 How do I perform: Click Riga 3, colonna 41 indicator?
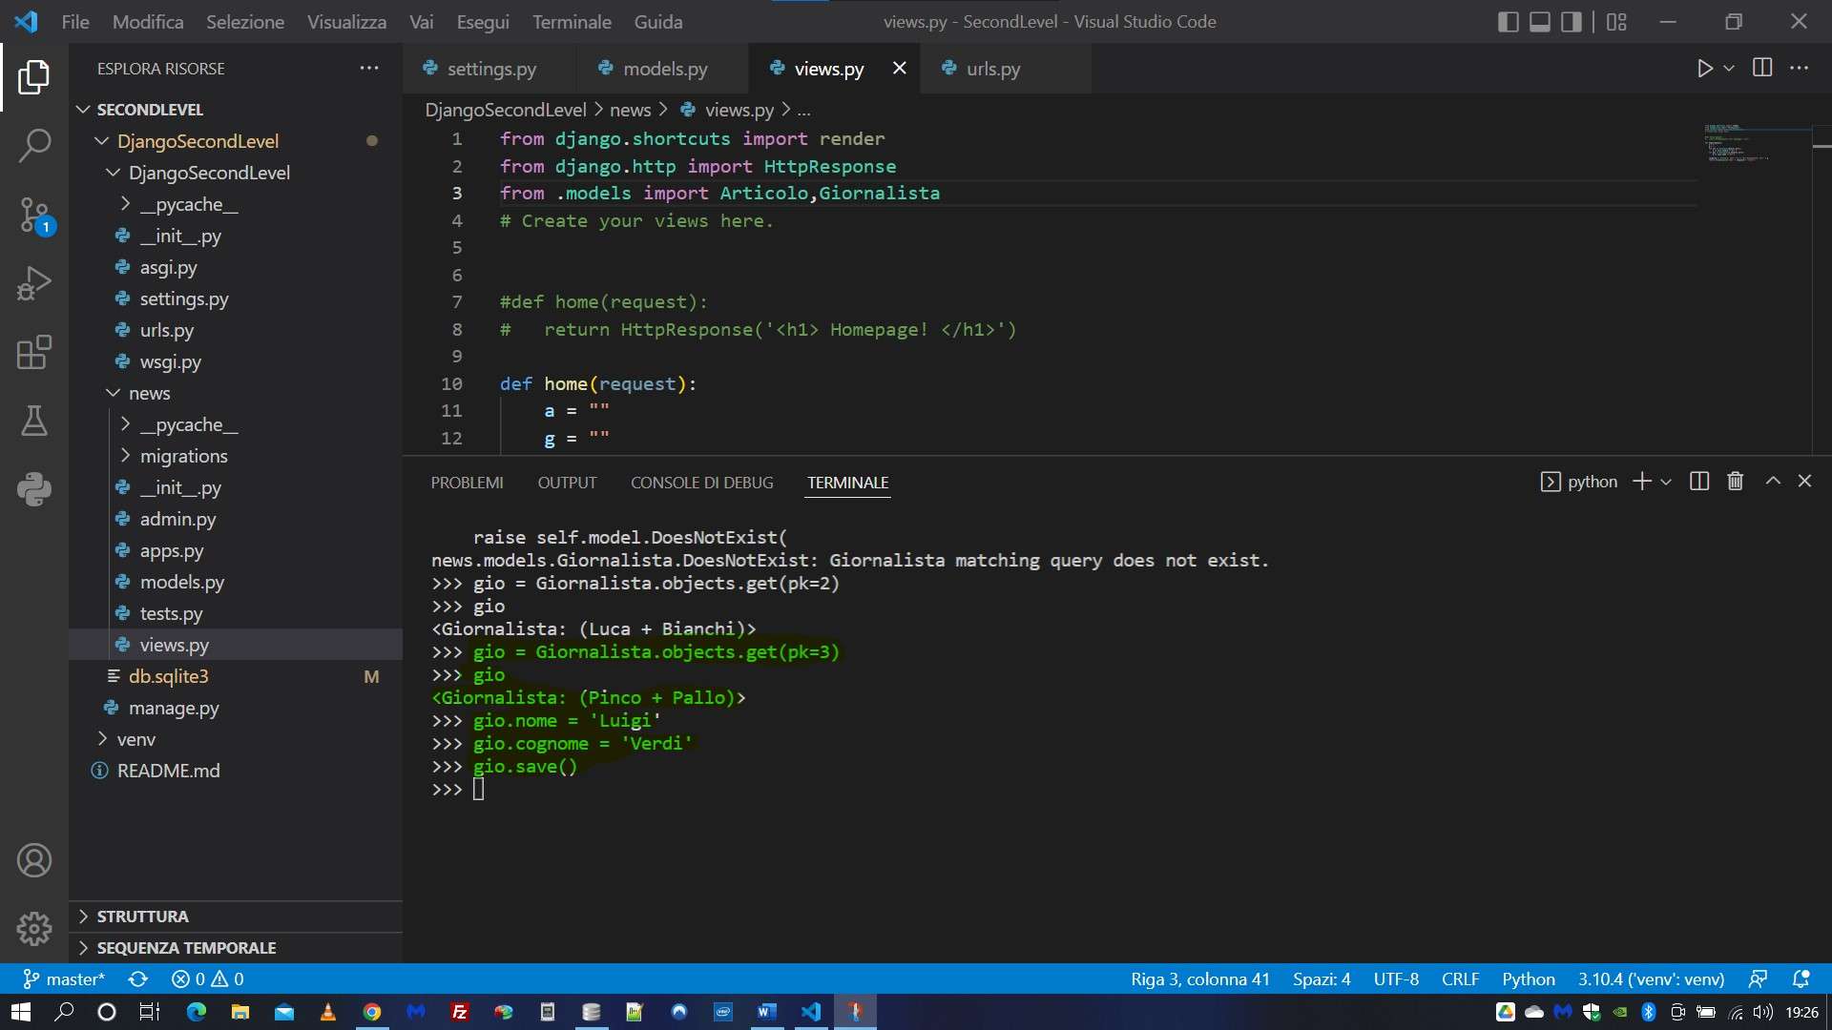(x=1199, y=979)
